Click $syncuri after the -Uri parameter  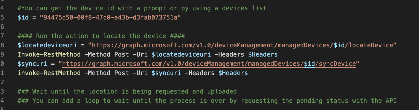click(x=166, y=73)
